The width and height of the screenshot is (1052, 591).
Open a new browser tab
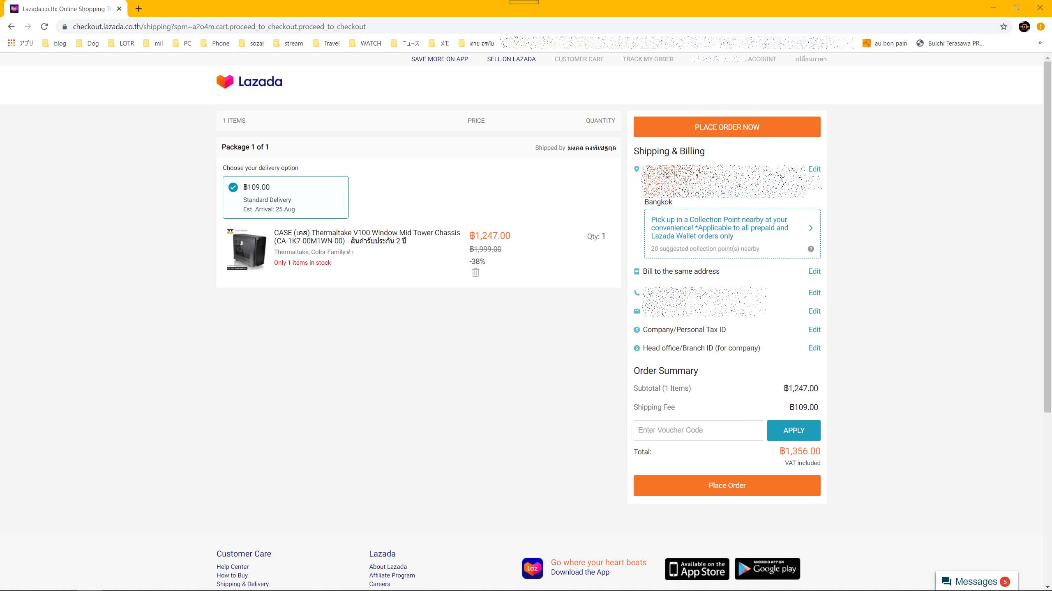(x=138, y=9)
